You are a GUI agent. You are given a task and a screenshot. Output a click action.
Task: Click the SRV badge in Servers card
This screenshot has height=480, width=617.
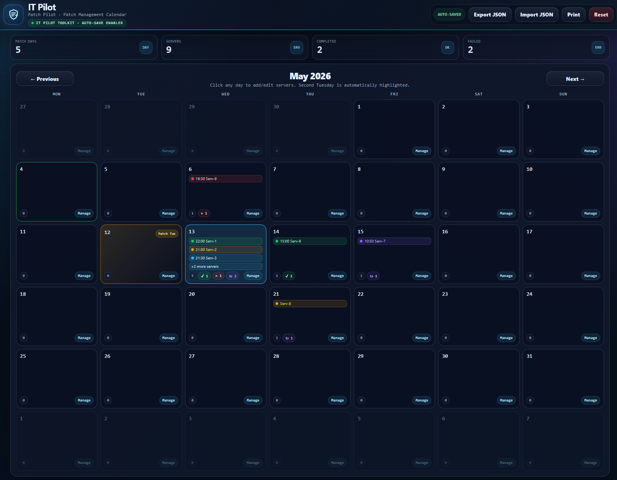pyautogui.click(x=297, y=48)
